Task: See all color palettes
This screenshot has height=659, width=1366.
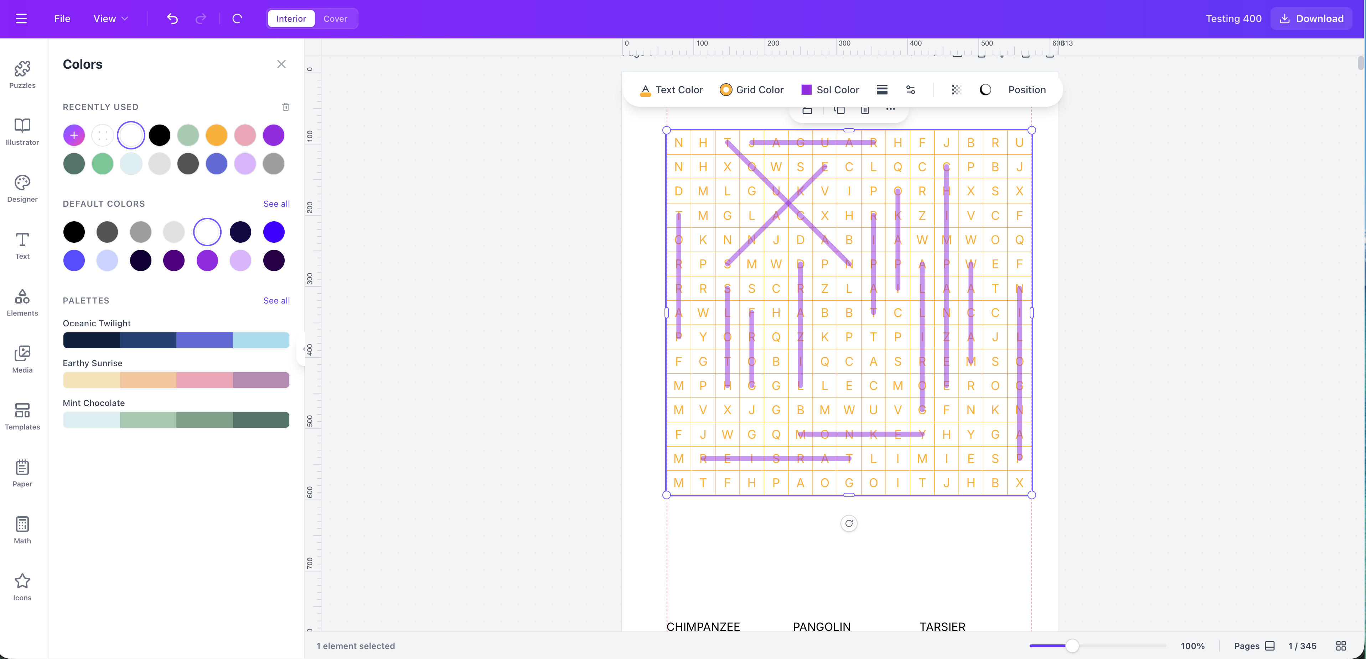Action: coord(276,300)
